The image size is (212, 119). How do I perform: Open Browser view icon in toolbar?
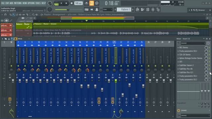click(158, 10)
